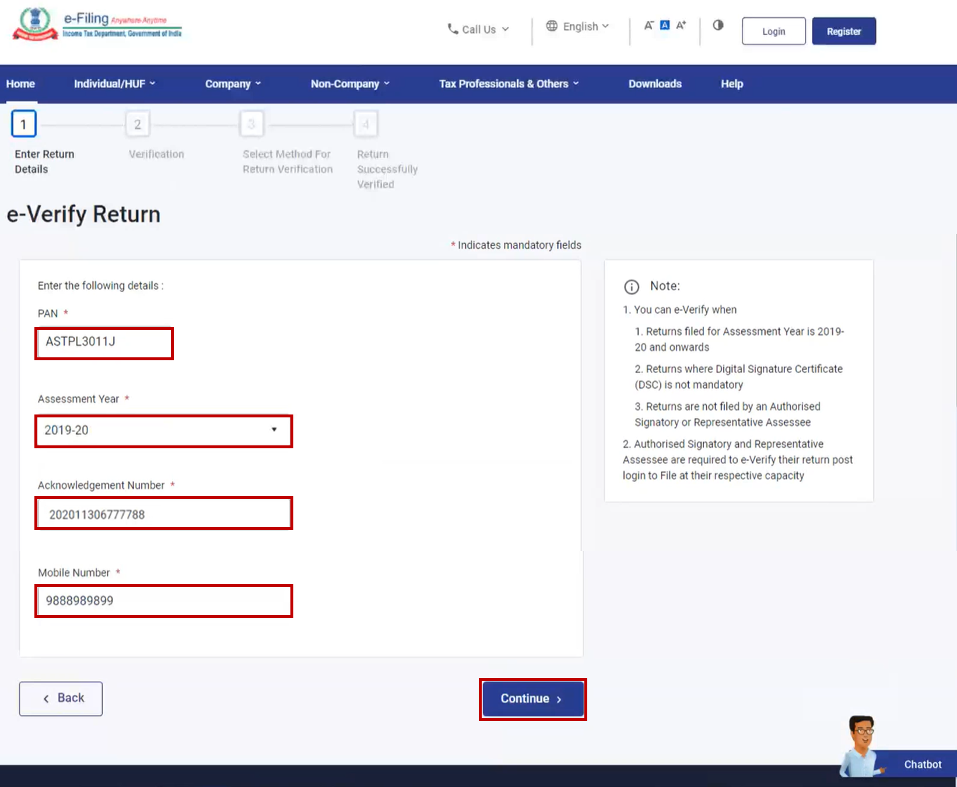Click the highlighted default text size icon
Image resolution: width=957 pixels, height=787 pixels.
point(664,24)
